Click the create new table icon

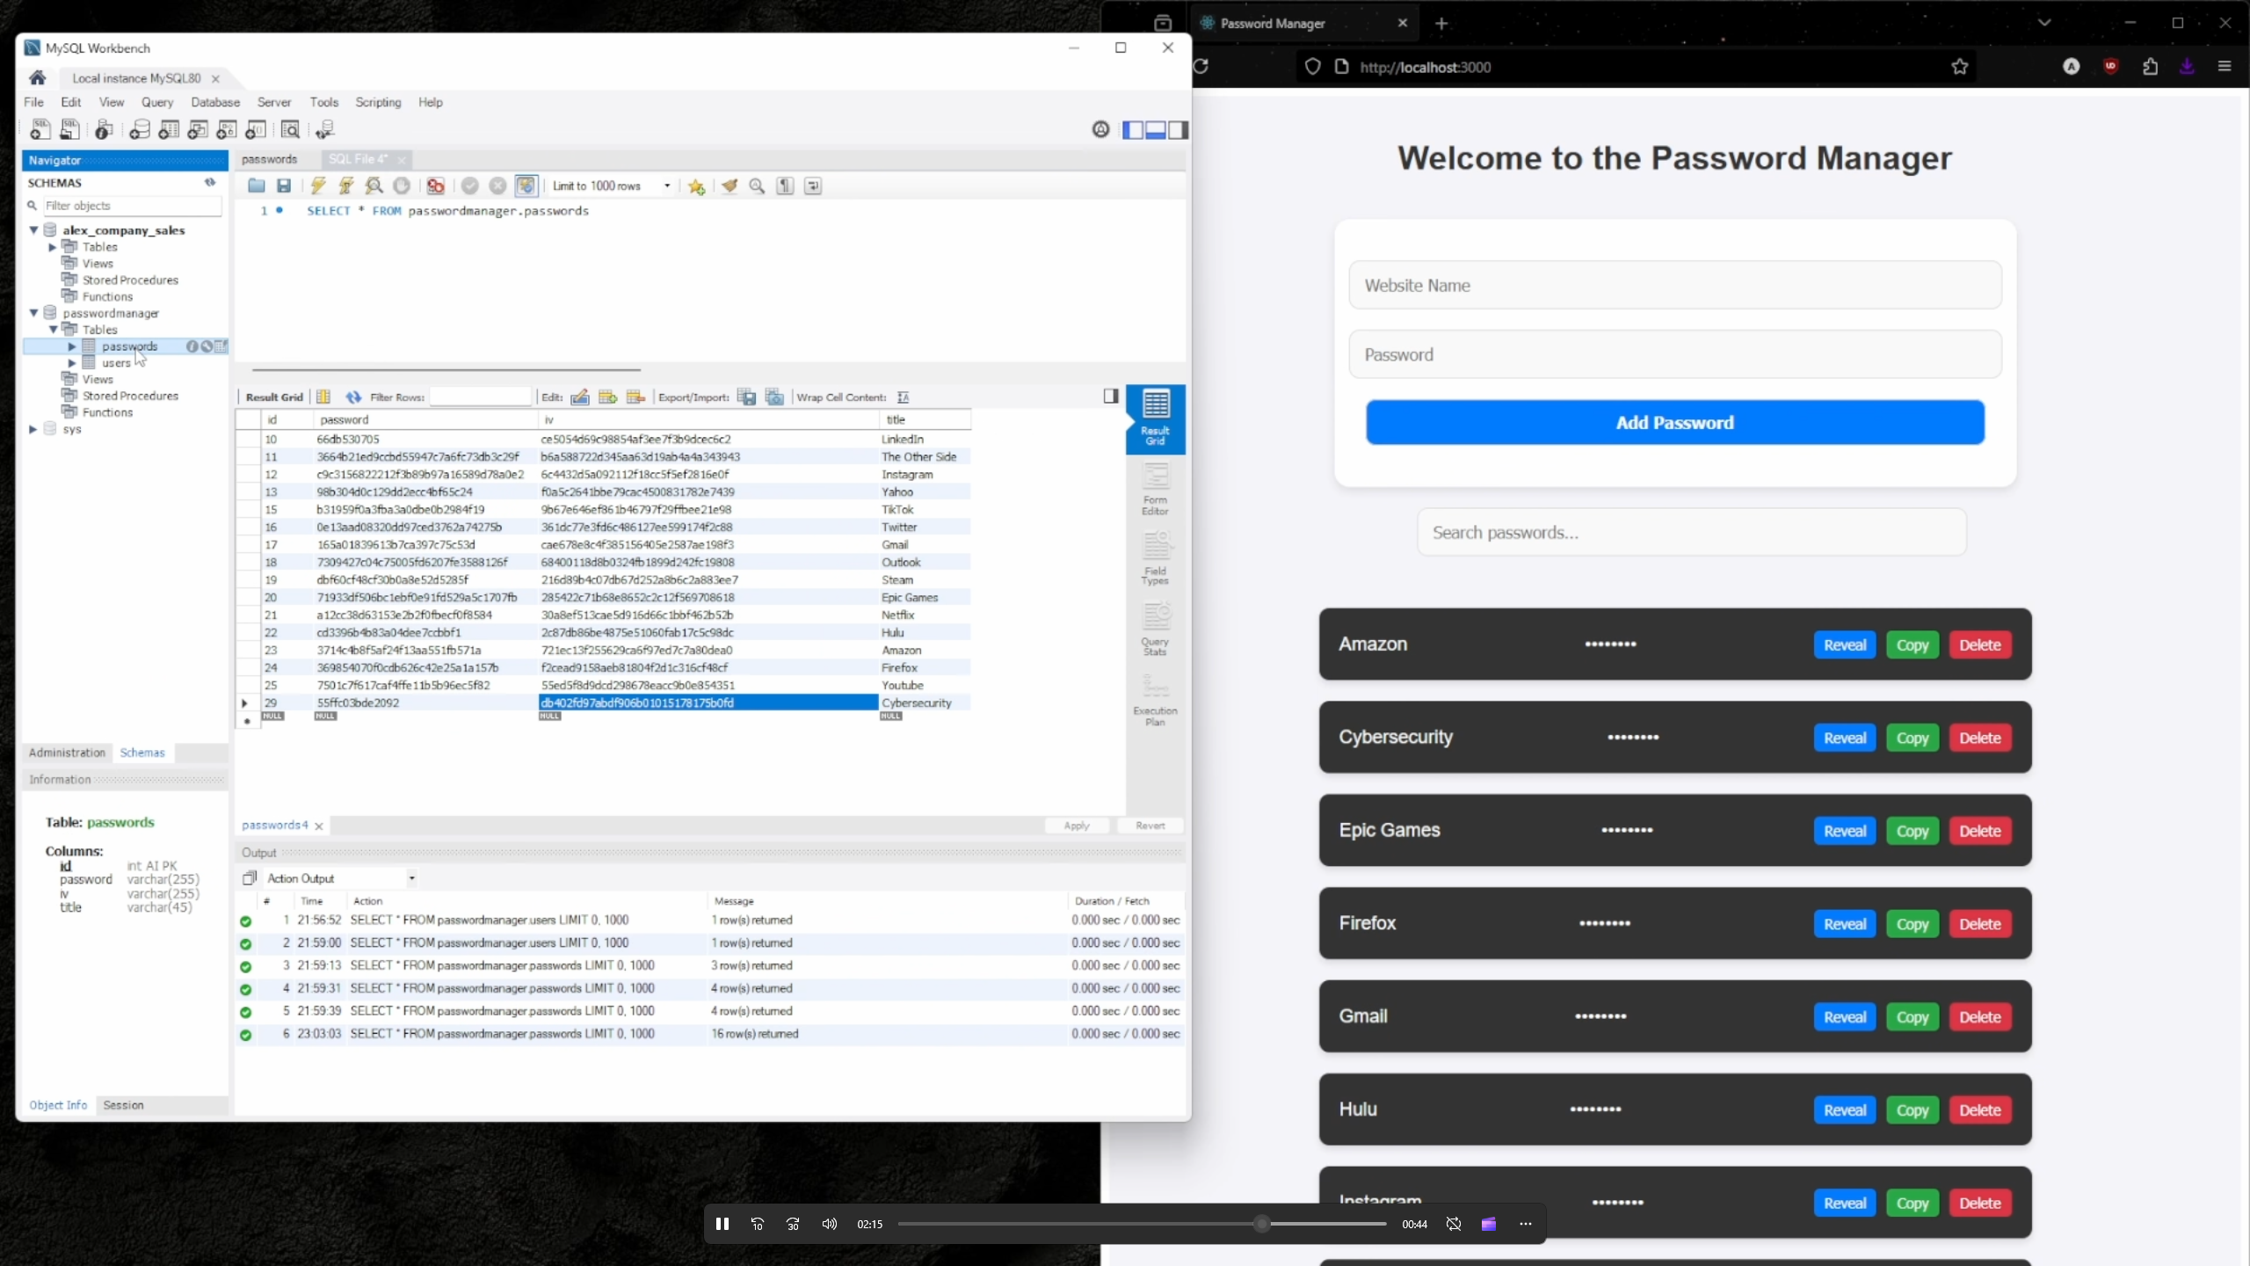pos(169,130)
